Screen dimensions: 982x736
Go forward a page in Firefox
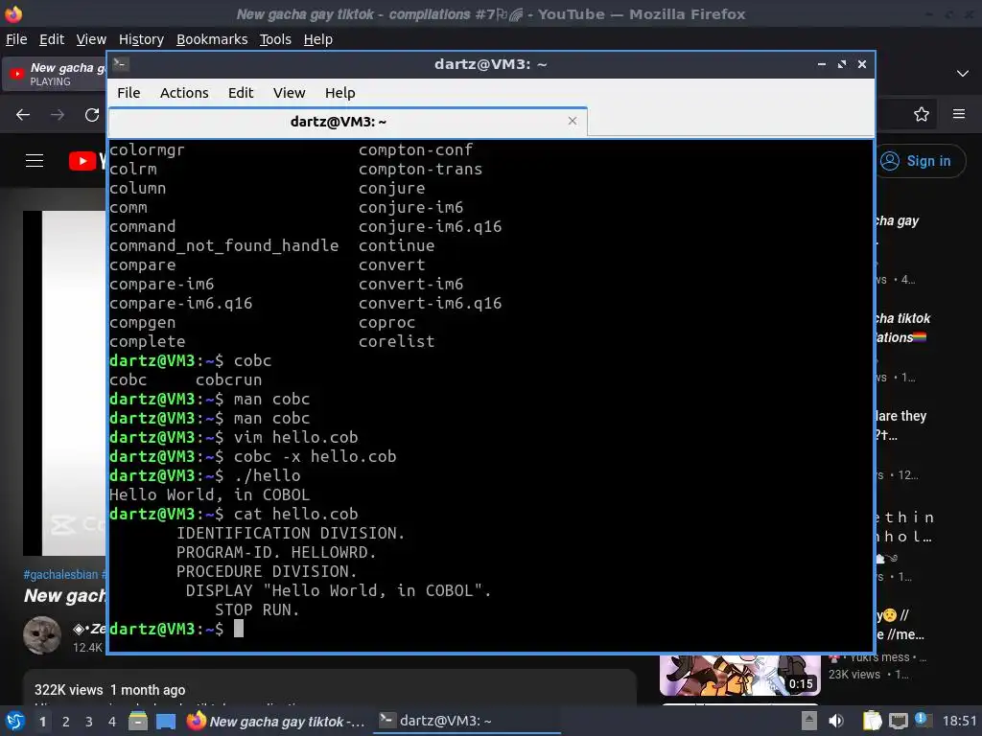(x=58, y=115)
